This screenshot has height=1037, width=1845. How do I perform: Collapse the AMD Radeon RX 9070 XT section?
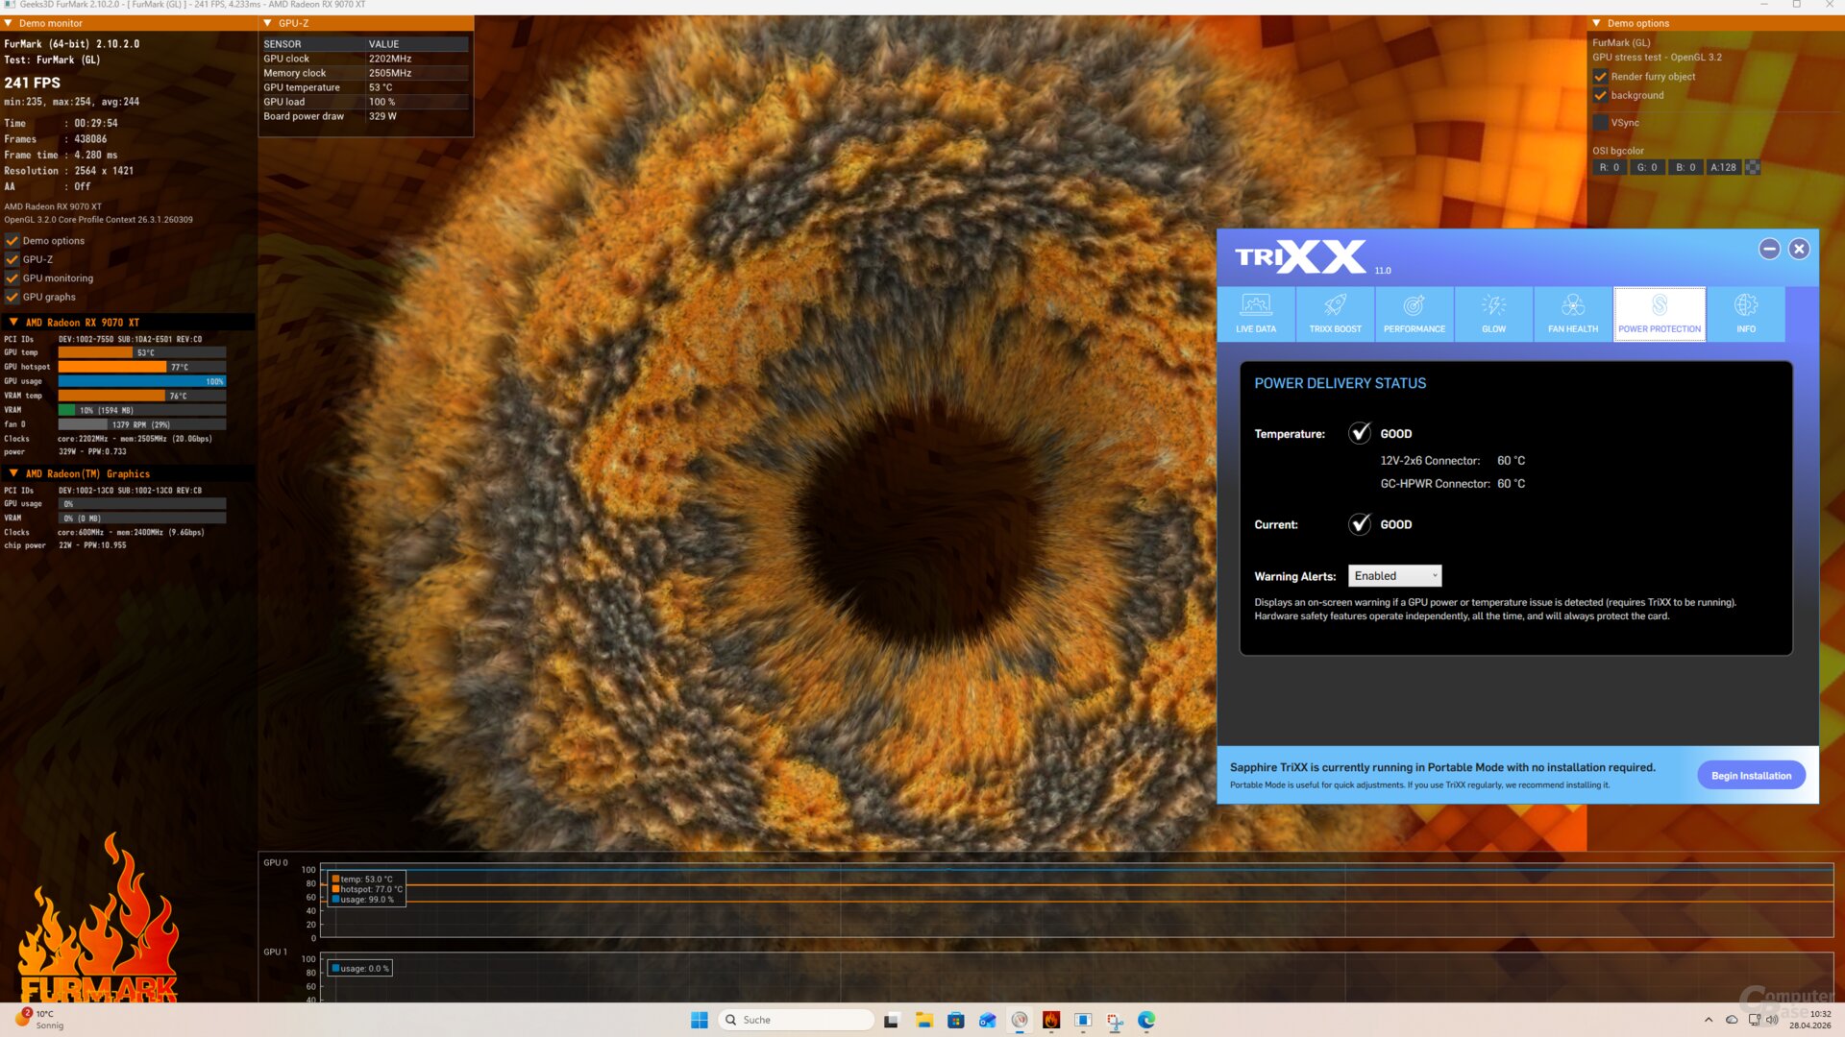coord(13,323)
